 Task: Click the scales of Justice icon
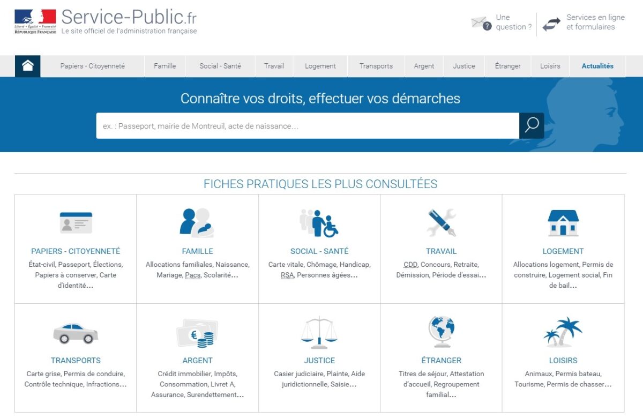[319, 333]
